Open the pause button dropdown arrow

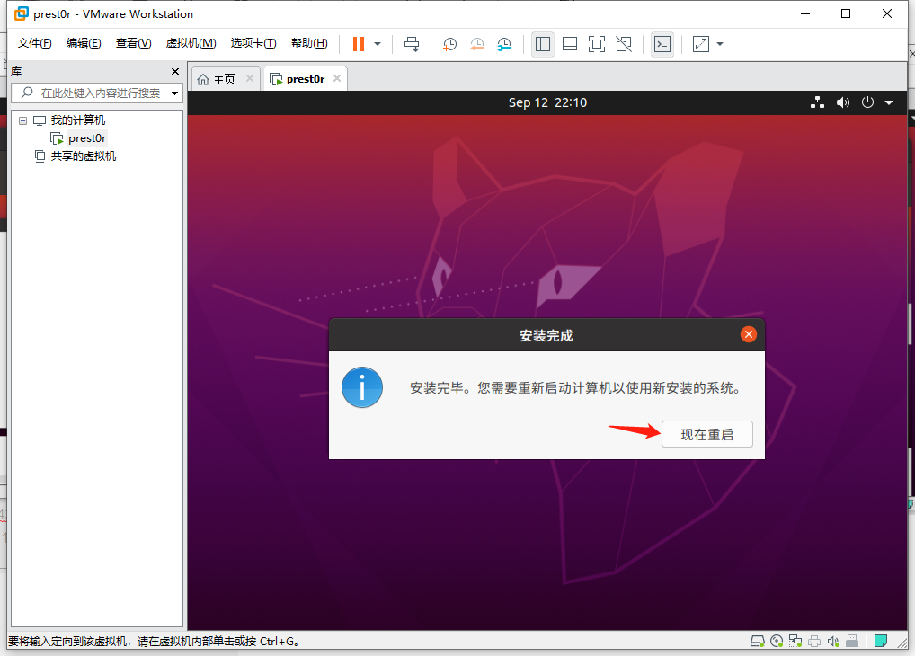[x=376, y=43]
